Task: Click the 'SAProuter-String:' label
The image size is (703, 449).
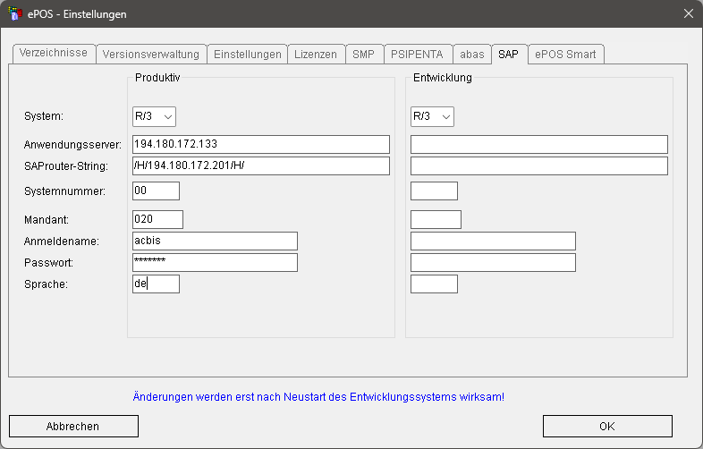Action: [66, 166]
